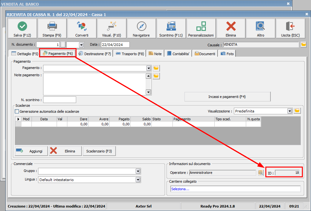Open Personalizzazioni settings

point(201,28)
